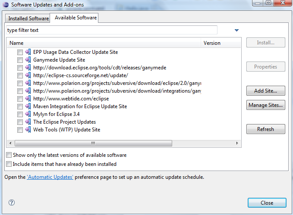Click the site icon beside Maven Integration for Eclipse
Image resolution: width=293 pixels, height=215 pixels.
(x=28, y=106)
